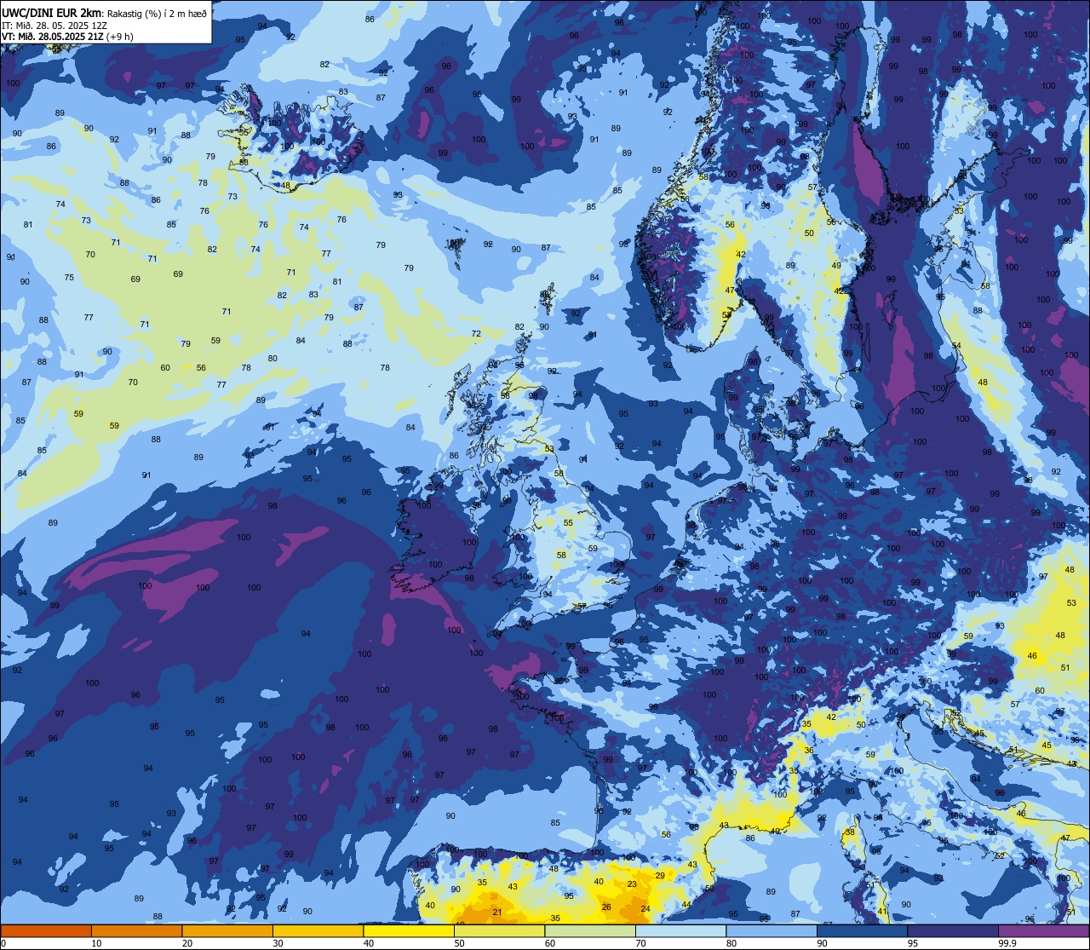Click the 60–70 light green legend swatch
The width and height of the screenshot is (1090, 950).
[590, 930]
